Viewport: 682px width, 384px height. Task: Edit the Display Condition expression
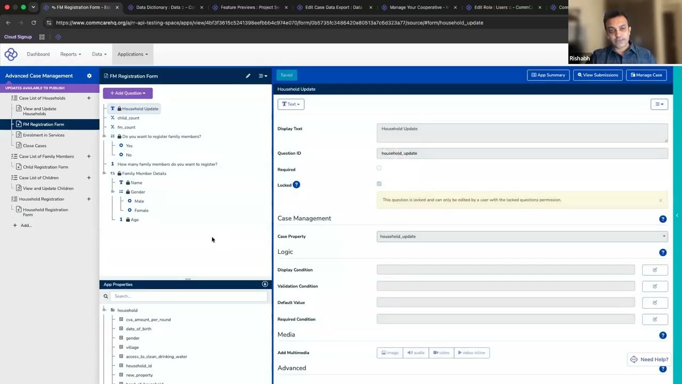655,270
